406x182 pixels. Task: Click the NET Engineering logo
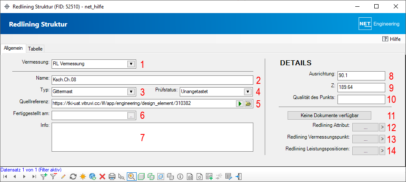(x=379, y=24)
